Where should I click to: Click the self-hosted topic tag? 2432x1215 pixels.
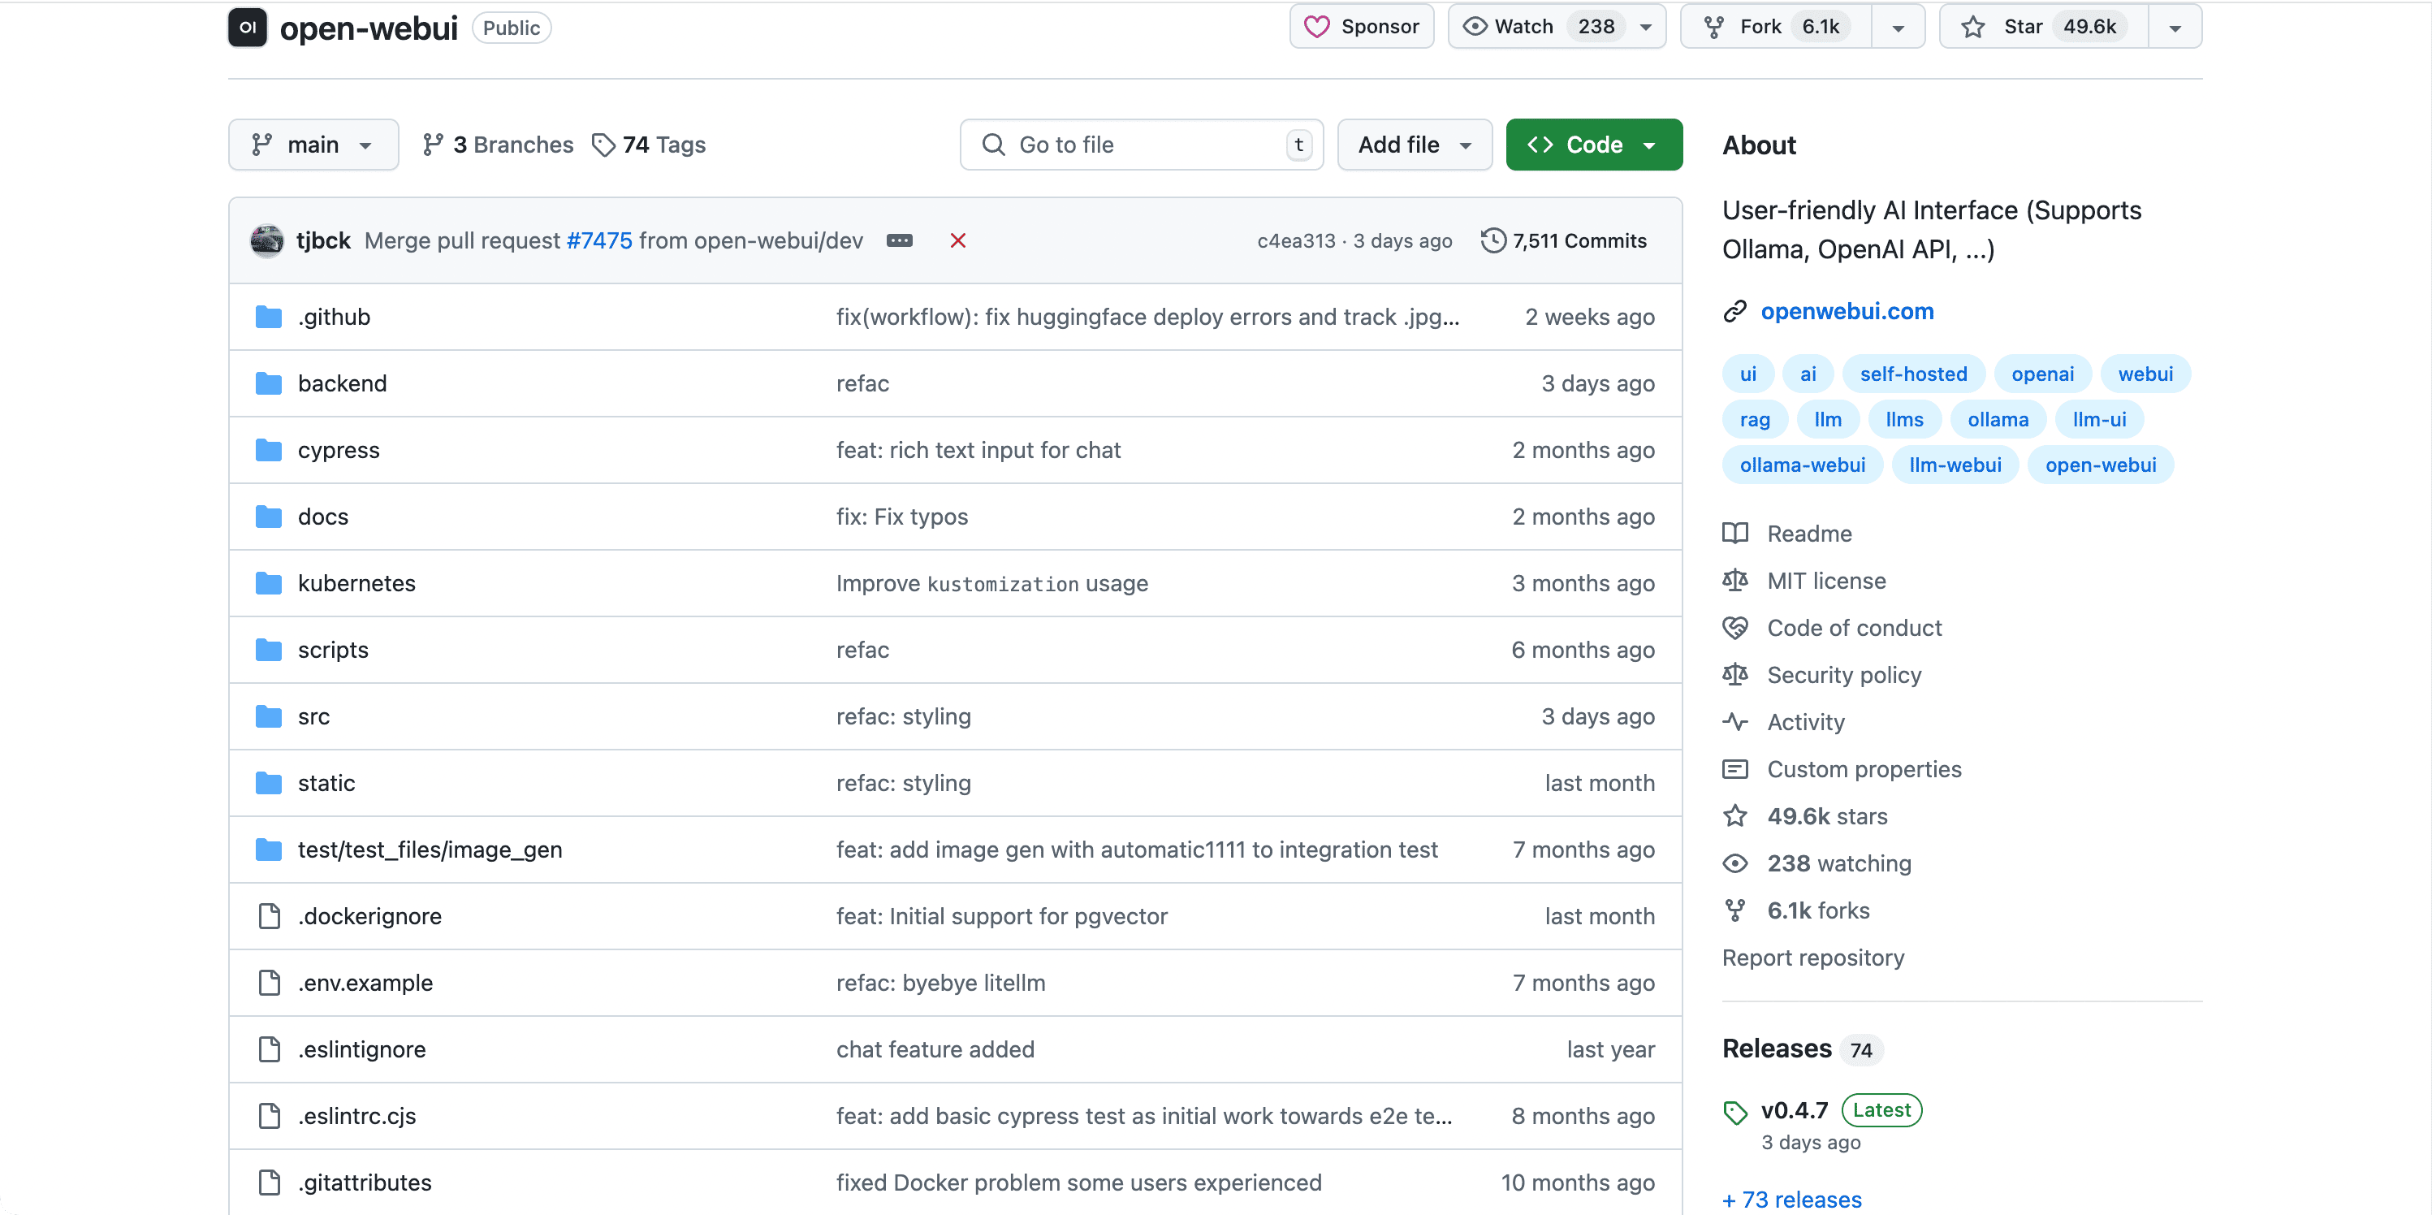point(1913,374)
